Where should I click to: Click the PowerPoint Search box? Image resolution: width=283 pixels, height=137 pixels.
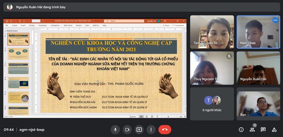(124, 21)
